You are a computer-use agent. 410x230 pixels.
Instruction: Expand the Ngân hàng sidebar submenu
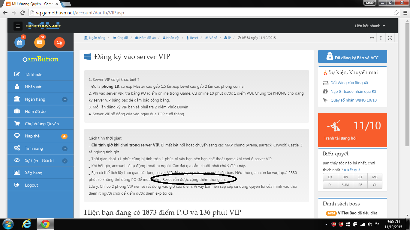[x=65, y=99]
